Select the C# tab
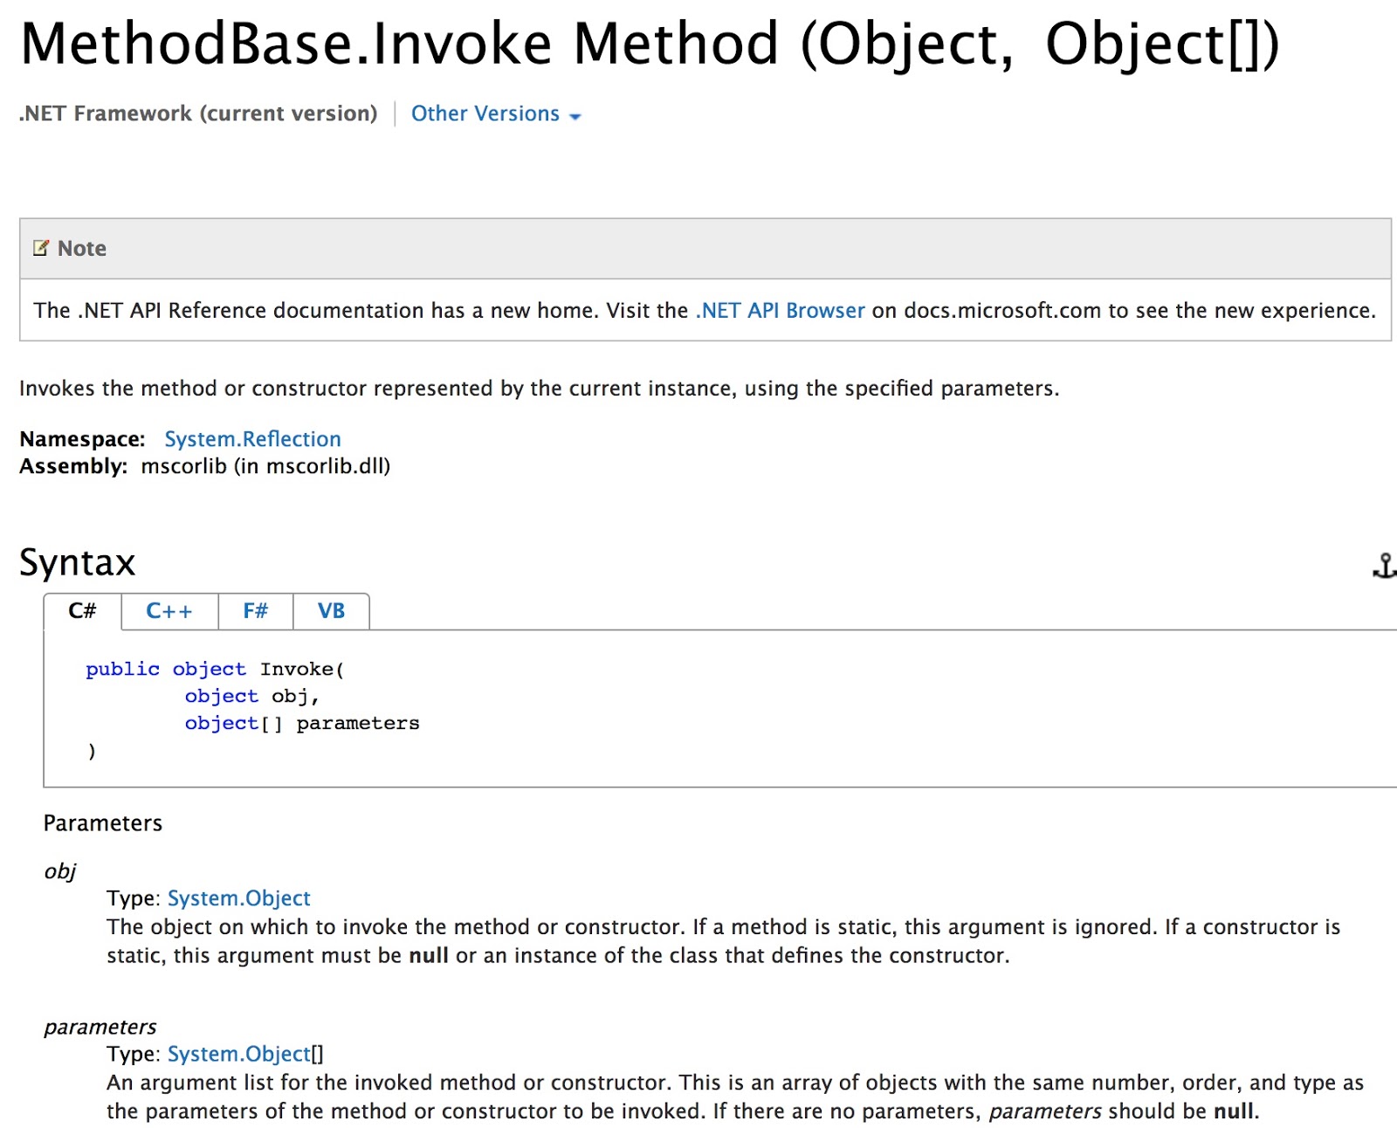Viewport: 1397px width, 1128px height. [x=81, y=611]
